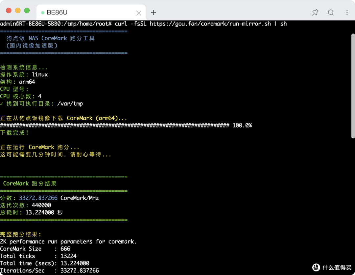Click the blue score value 33272.837266
This screenshot has height=275, width=355.
38,198
